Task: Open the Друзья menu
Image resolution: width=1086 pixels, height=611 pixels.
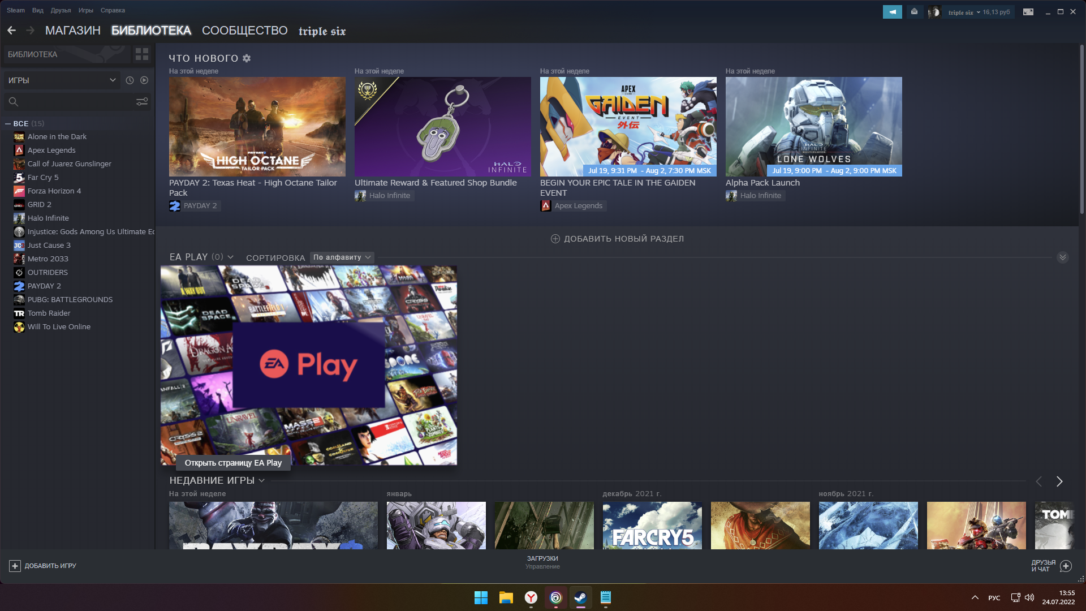Action: [x=61, y=10]
